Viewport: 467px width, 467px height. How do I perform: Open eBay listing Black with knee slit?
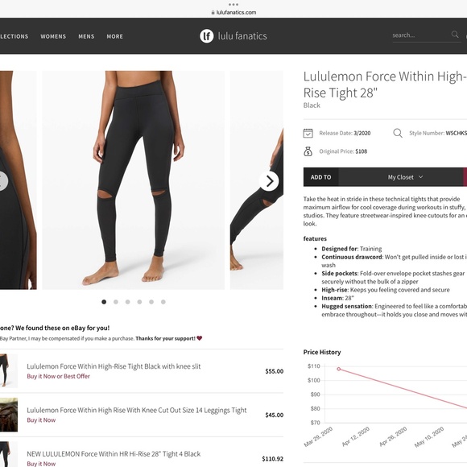pyautogui.click(x=114, y=366)
